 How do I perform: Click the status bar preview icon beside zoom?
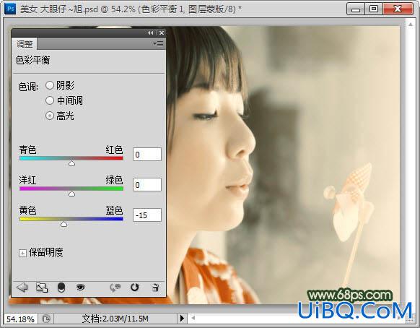click(46, 319)
